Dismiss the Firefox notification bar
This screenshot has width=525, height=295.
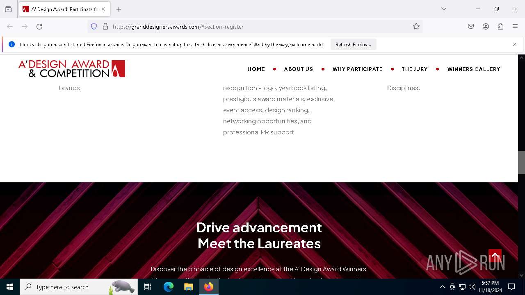pyautogui.click(x=515, y=44)
